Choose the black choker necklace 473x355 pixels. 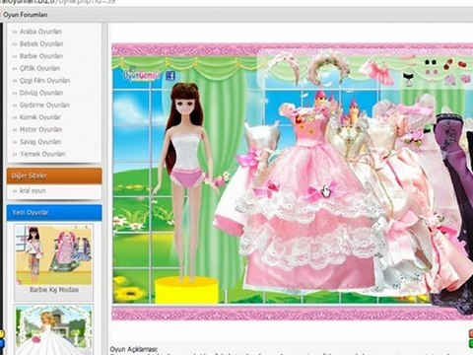[408, 79]
